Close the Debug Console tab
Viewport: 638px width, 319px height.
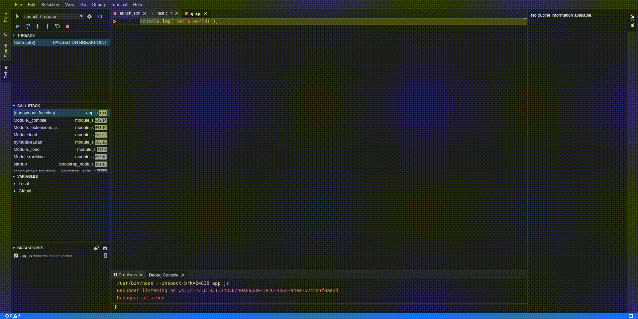pyautogui.click(x=183, y=275)
